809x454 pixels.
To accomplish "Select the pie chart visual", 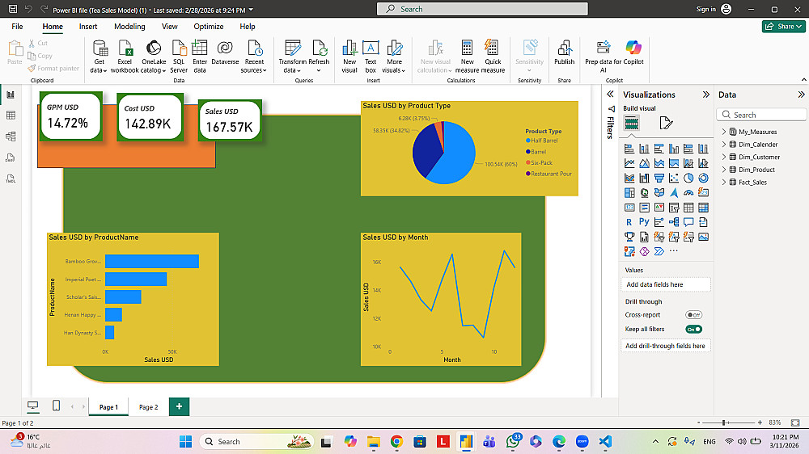I will pyautogui.click(x=688, y=179).
